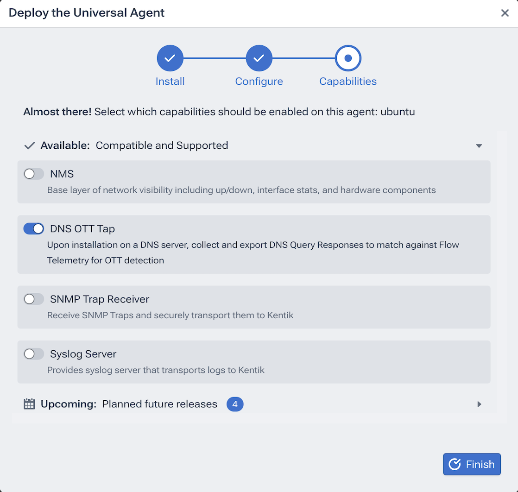Click the Available: Compatible and Supported header
The height and width of the screenshot is (492, 518).
[x=134, y=145]
